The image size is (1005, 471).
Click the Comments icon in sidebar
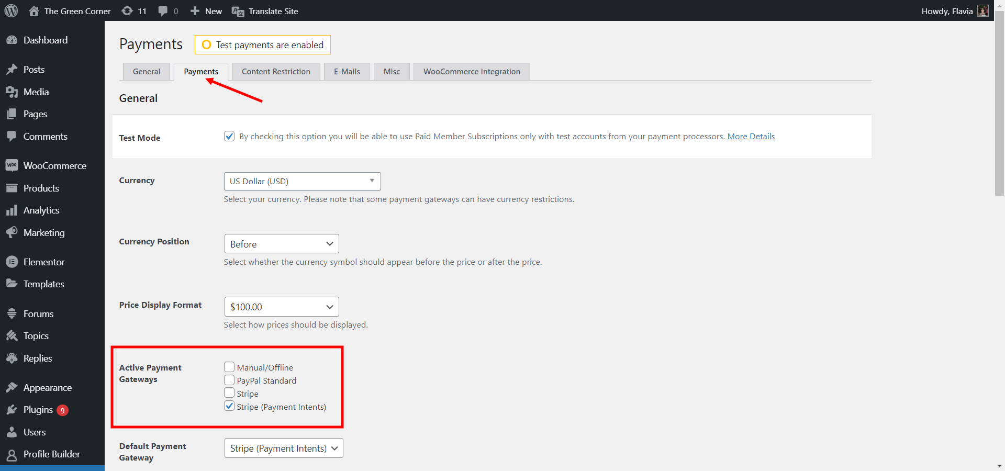click(12, 137)
